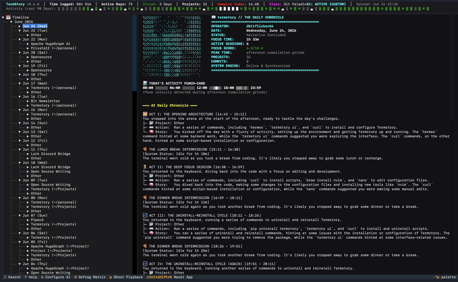The height and width of the screenshot is (282, 458).
Task: Select Termstory (~/personal) under Jun 17
Action: 53,88
